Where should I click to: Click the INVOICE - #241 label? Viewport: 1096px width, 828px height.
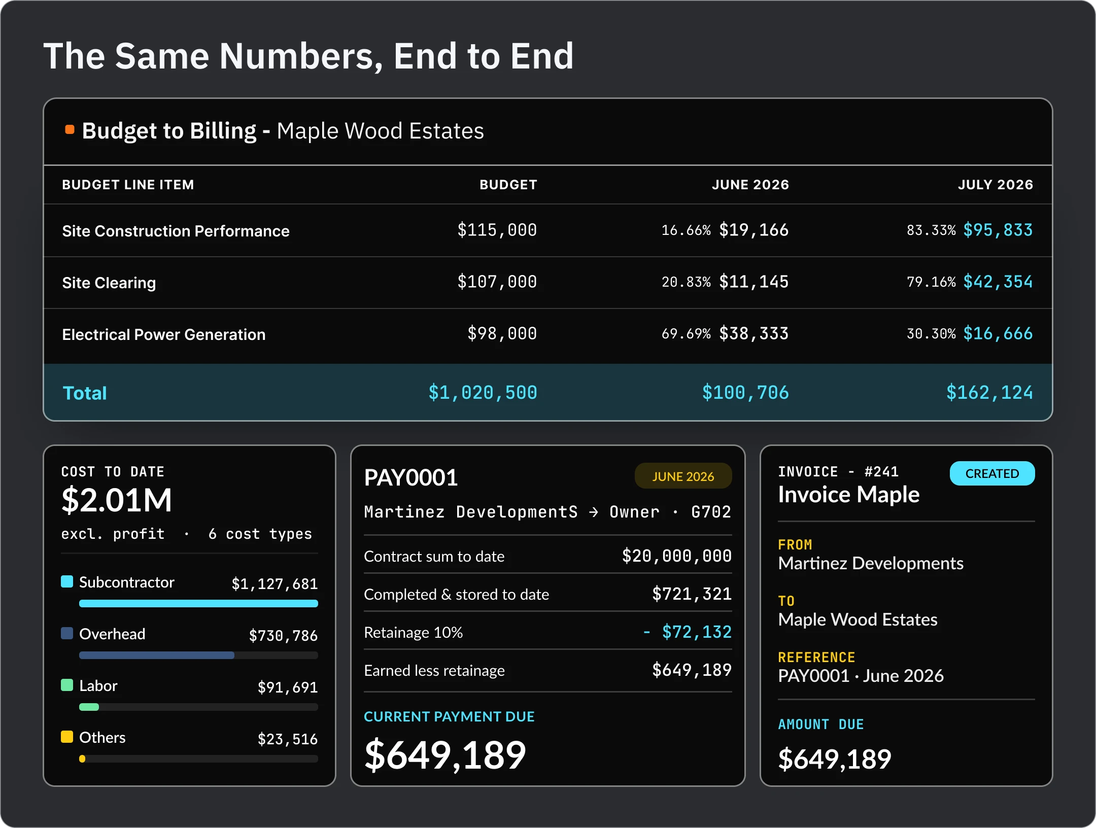pyautogui.click(x=838, y=472)
